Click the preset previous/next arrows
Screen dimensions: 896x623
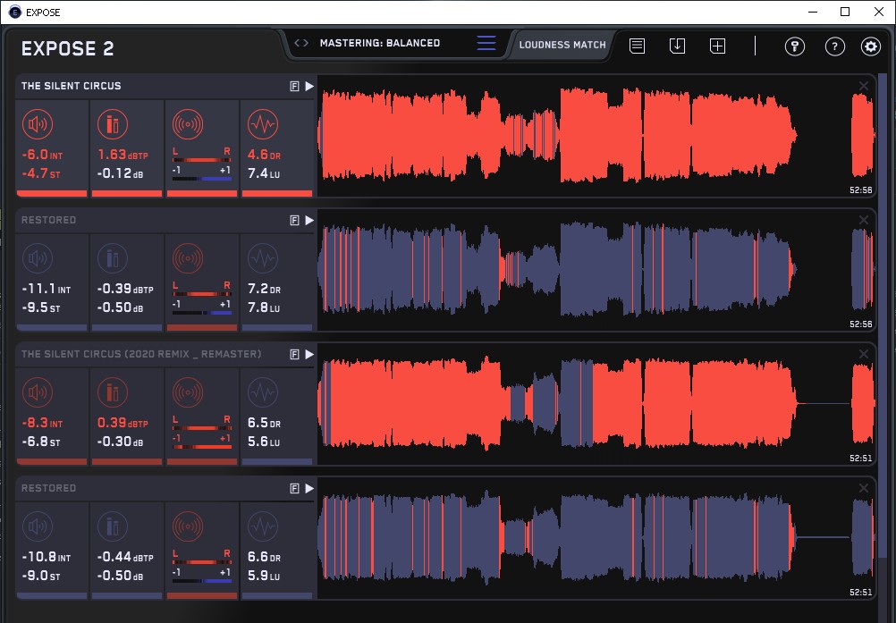click(301, 43)
